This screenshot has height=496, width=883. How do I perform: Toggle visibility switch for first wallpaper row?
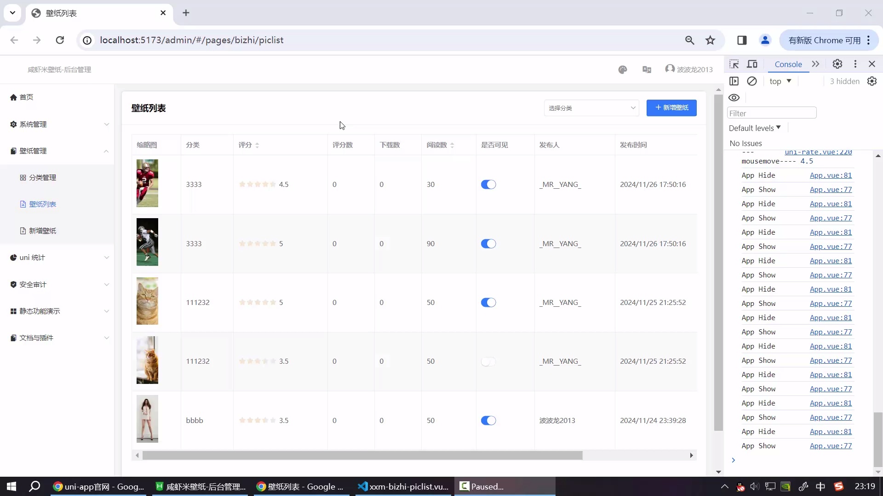[x=488, y=185]
